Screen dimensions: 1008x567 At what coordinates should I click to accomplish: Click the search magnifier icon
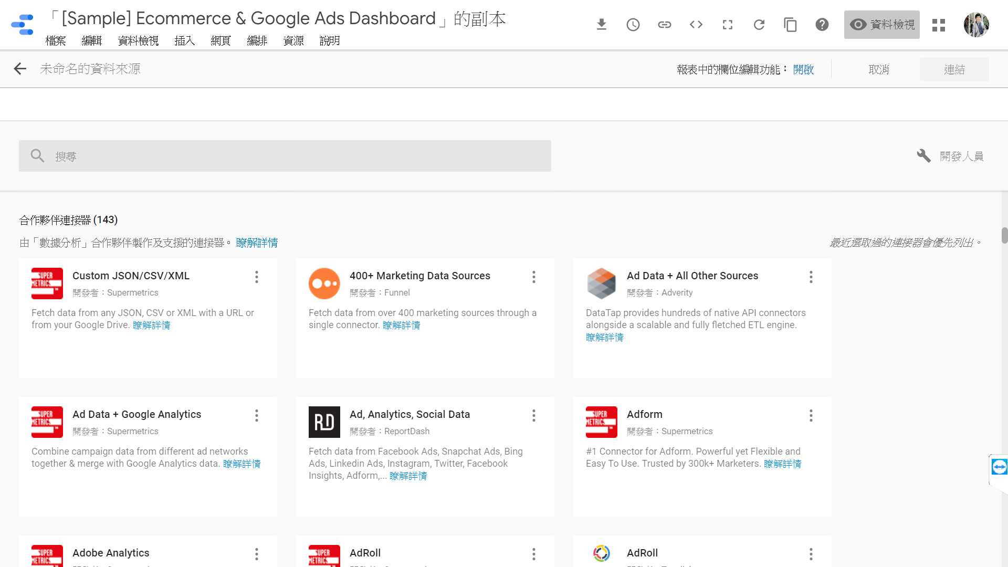[37, 155]
